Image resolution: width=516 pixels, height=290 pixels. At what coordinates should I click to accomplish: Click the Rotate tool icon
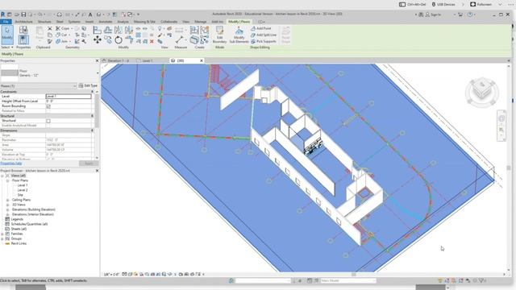[119, 40]
